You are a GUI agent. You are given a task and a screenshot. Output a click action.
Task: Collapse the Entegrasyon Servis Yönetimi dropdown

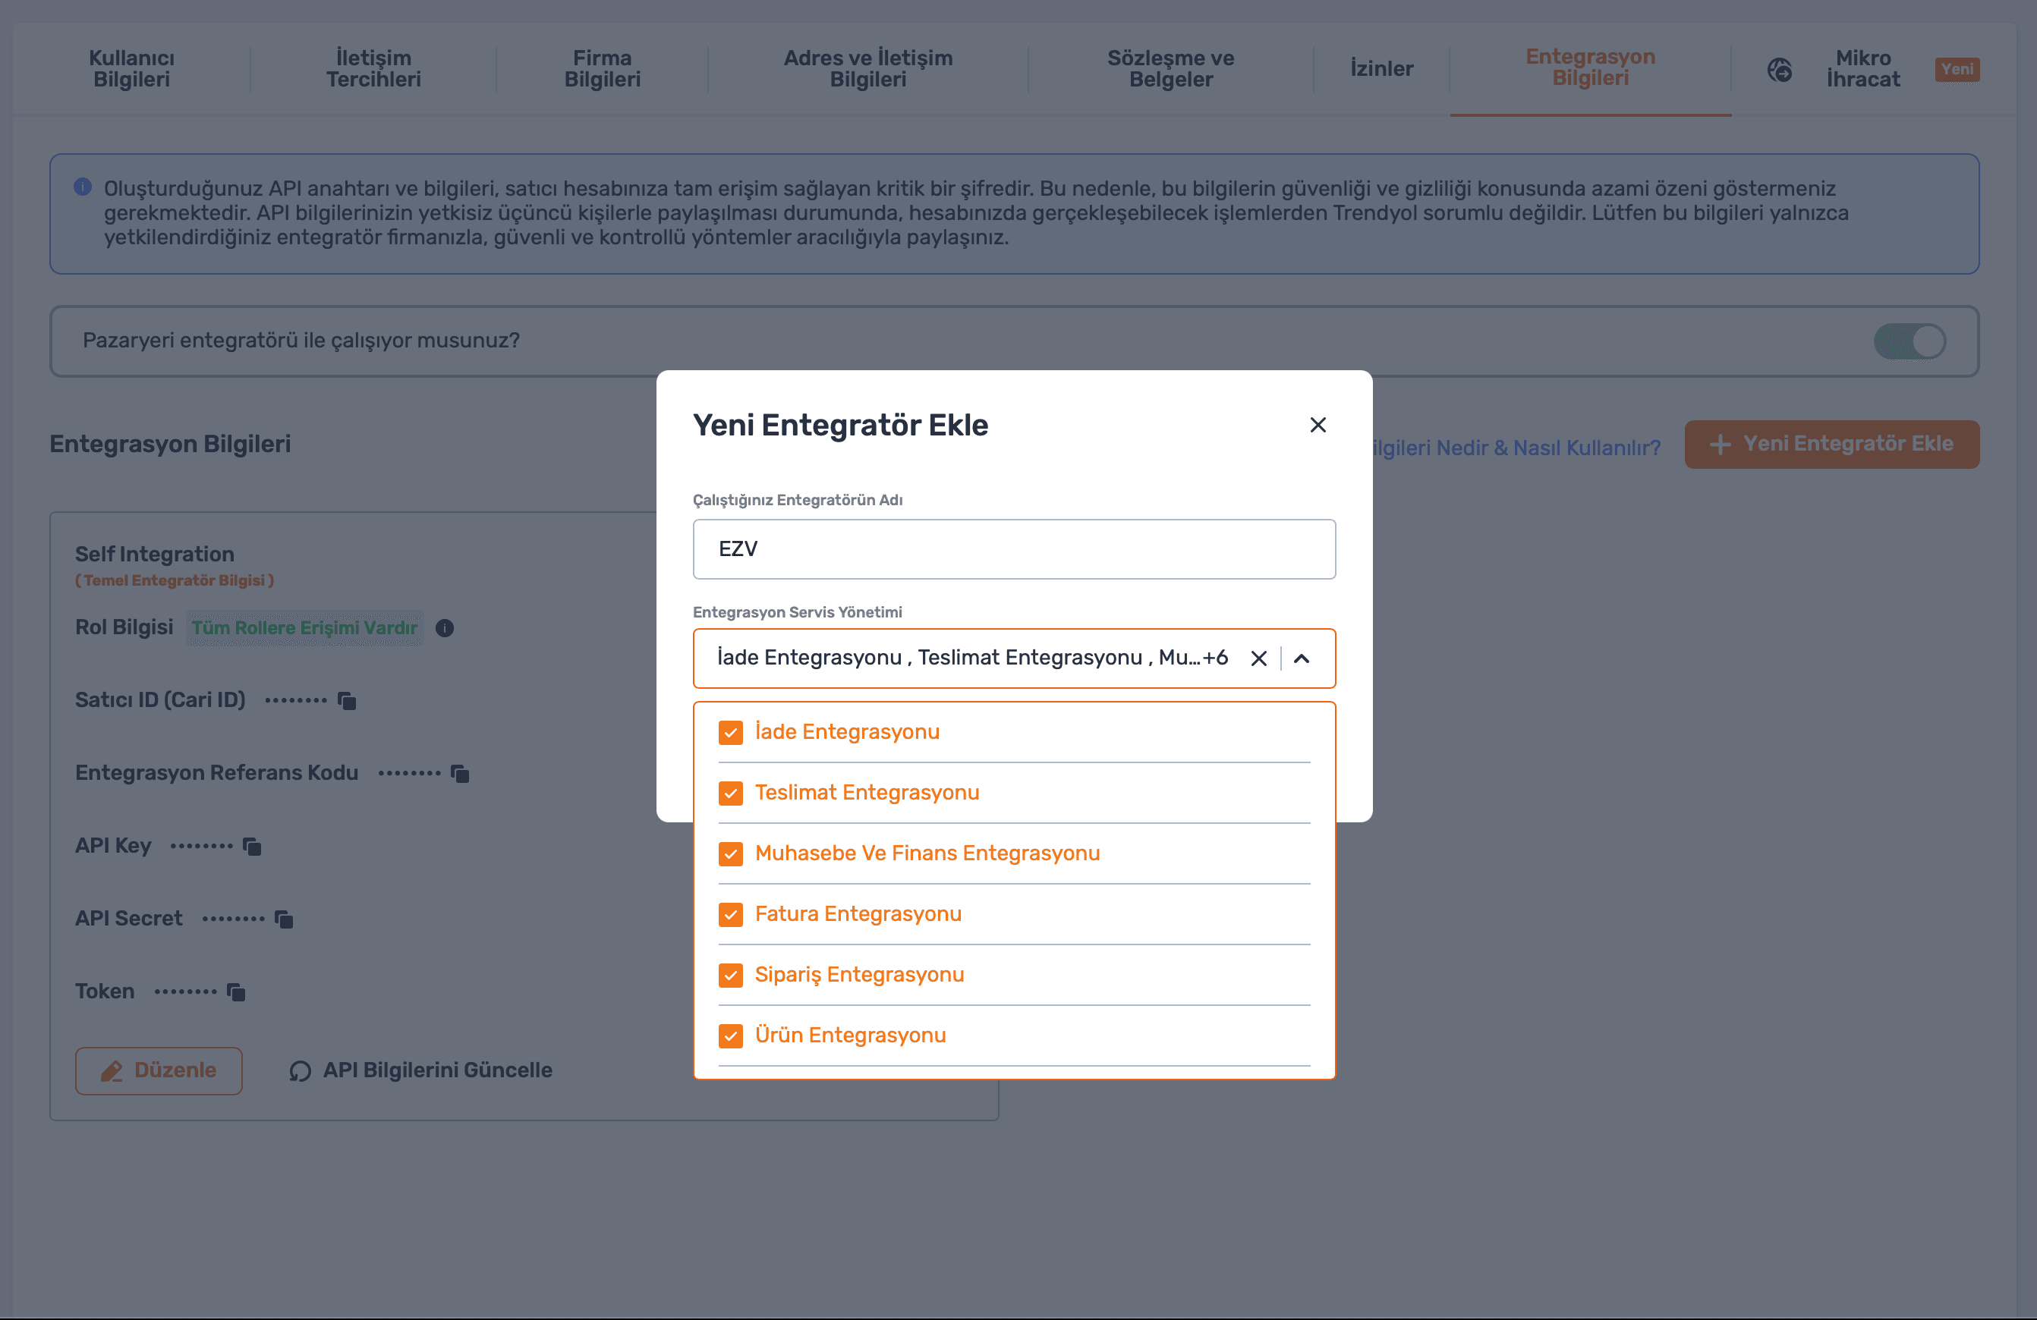(1301, 658)
